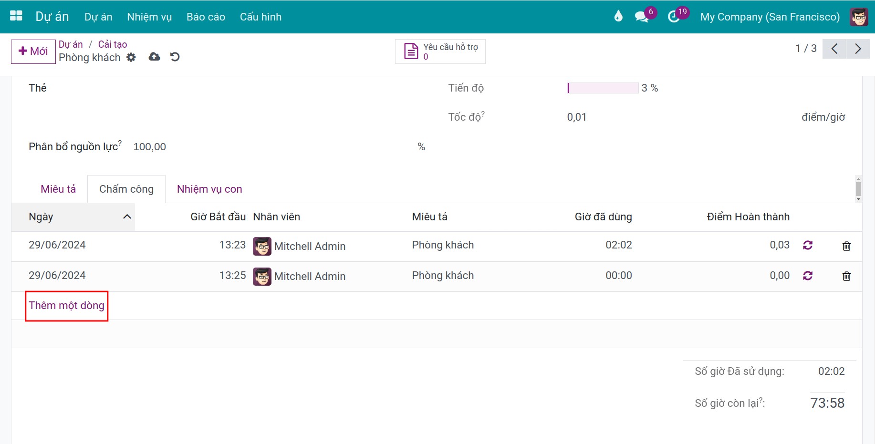Open the activities clock icon with badge 19
Image resolution: width=875 pixels, height=444 pixels.
(x=673, y=17)
